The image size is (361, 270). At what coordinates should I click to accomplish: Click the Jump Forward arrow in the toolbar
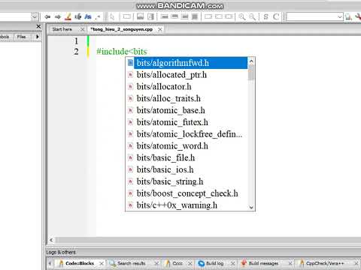tap(58, 16)
